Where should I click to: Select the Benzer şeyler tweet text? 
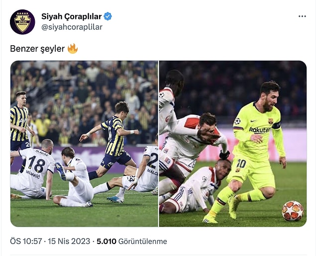[x=37, y=49]
